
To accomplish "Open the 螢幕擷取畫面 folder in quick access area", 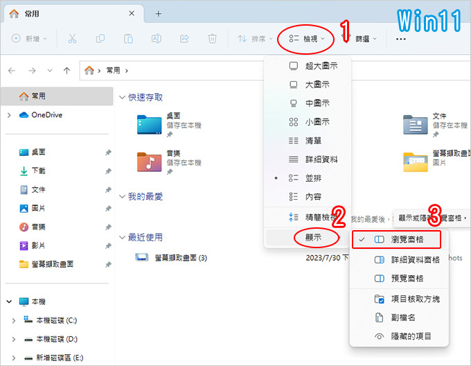I will (x=416, y=162).
